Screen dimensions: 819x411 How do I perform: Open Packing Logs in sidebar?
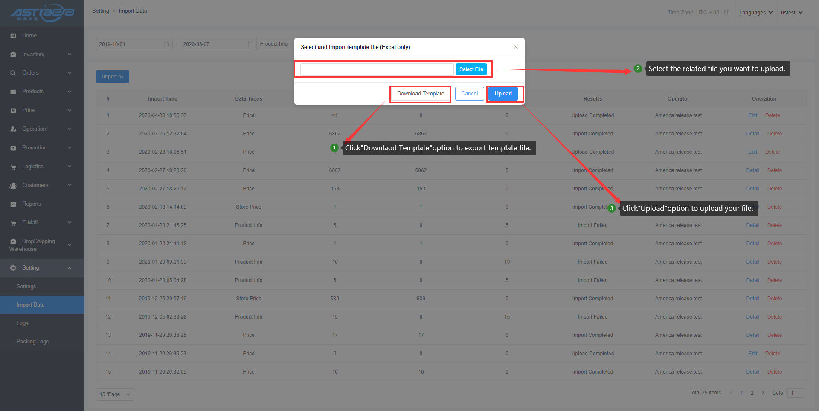click(32, 342)
